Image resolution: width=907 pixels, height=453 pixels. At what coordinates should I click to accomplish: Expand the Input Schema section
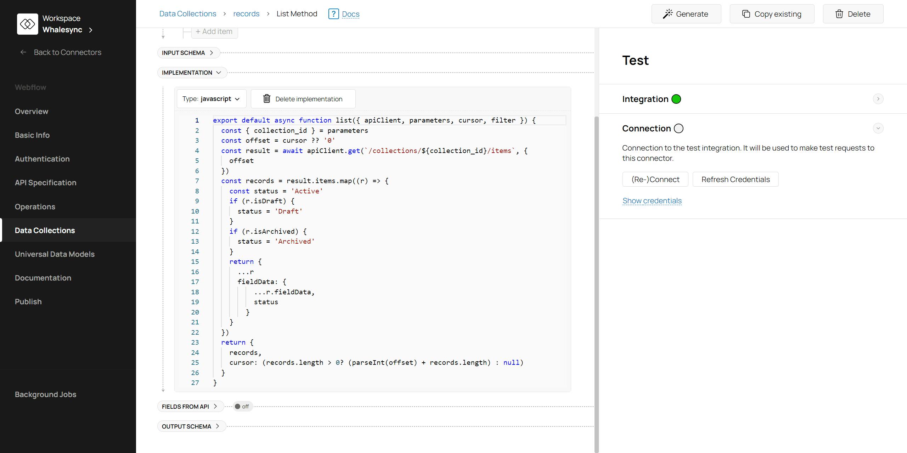(x=188, y=53)
